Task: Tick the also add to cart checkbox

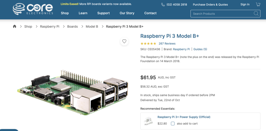Action: (173, 124)
